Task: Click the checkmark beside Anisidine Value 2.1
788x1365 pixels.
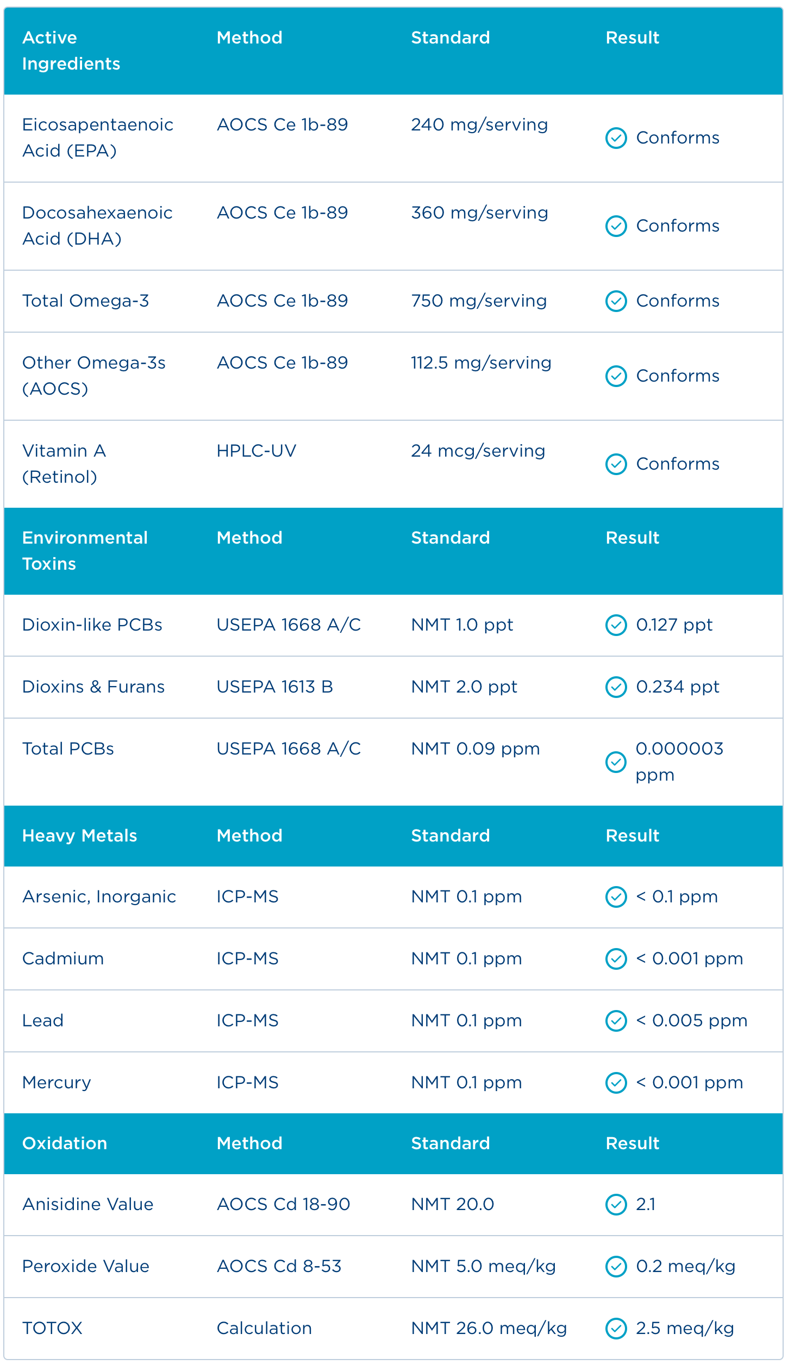Action: (616, 1205)
